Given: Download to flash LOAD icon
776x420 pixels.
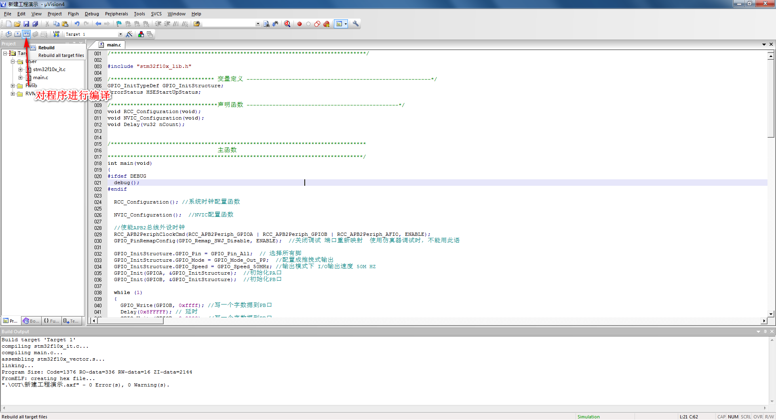Looking at the screenshot, I should (x=56, y=34).
